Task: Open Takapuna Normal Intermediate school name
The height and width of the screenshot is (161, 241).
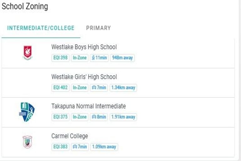Action: [88, 106]
